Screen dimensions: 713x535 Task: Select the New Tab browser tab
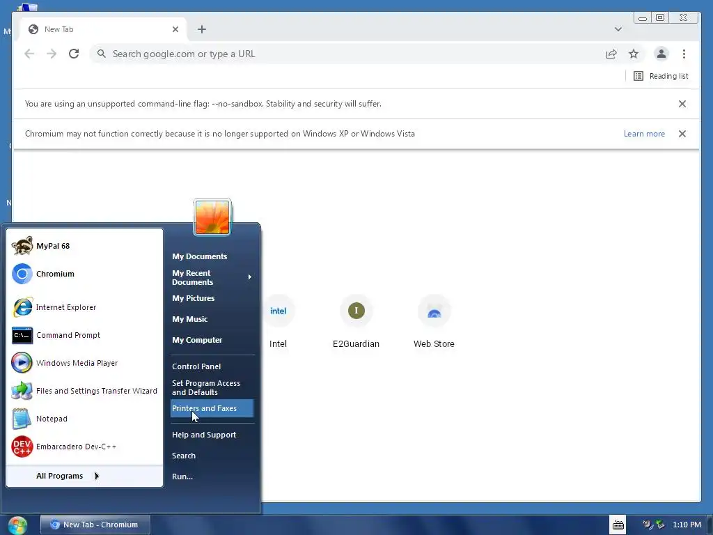102,29
